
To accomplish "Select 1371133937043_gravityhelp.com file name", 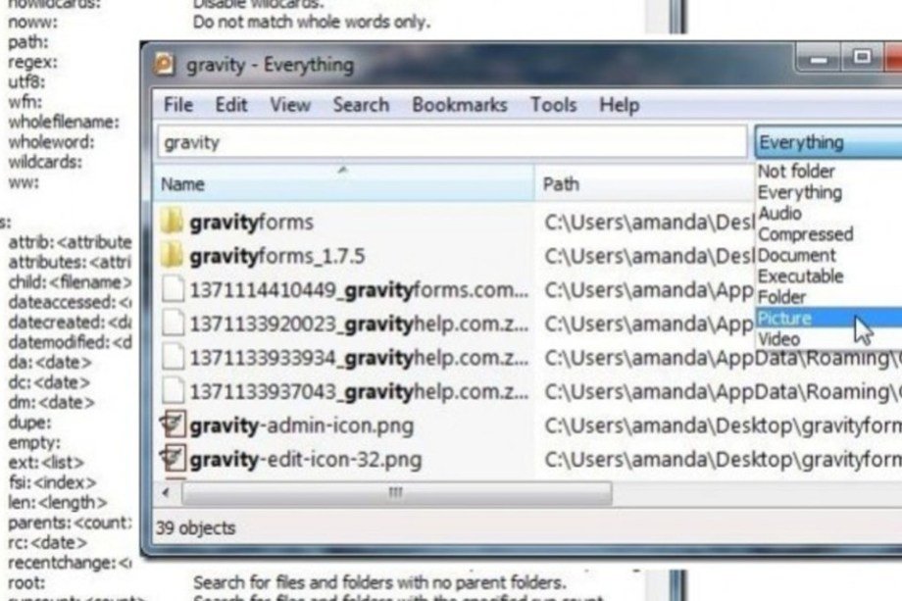I will (359, 391).
